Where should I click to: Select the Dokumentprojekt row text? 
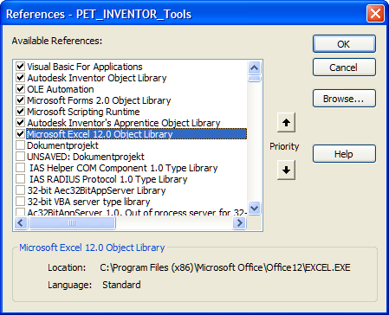pyautogui.click(x=62, y=145)
